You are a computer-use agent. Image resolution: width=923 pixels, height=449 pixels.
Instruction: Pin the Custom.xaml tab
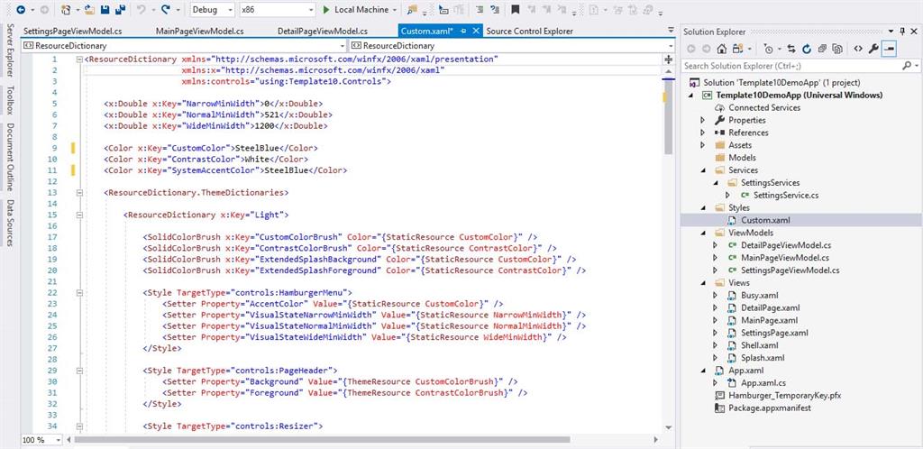coord(464,32)
